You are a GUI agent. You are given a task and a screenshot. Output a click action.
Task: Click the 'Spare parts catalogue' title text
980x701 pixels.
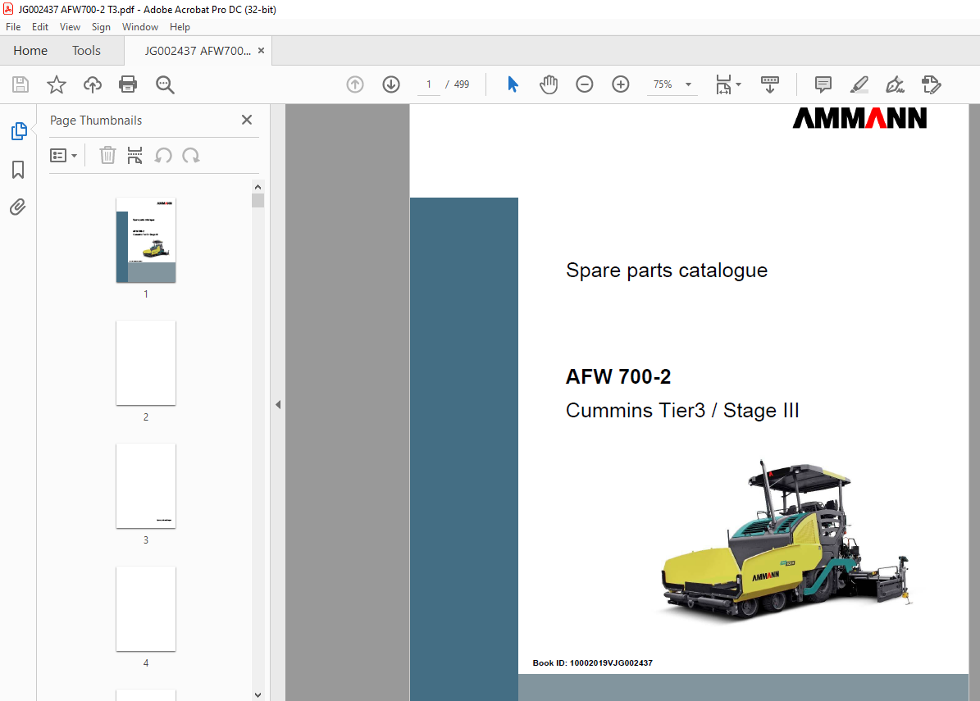coord(666,270)
